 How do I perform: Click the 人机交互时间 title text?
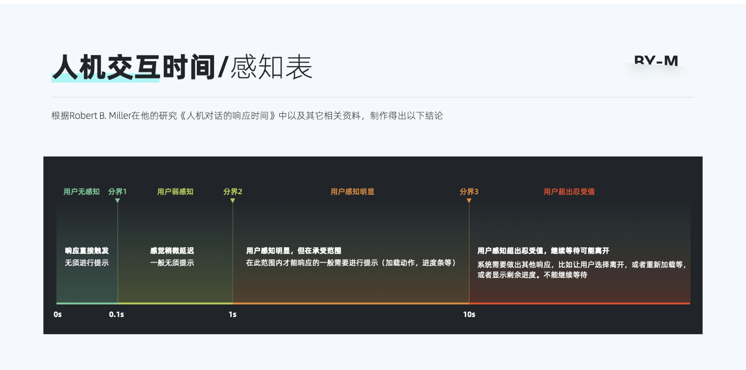(x=133, y=68)
